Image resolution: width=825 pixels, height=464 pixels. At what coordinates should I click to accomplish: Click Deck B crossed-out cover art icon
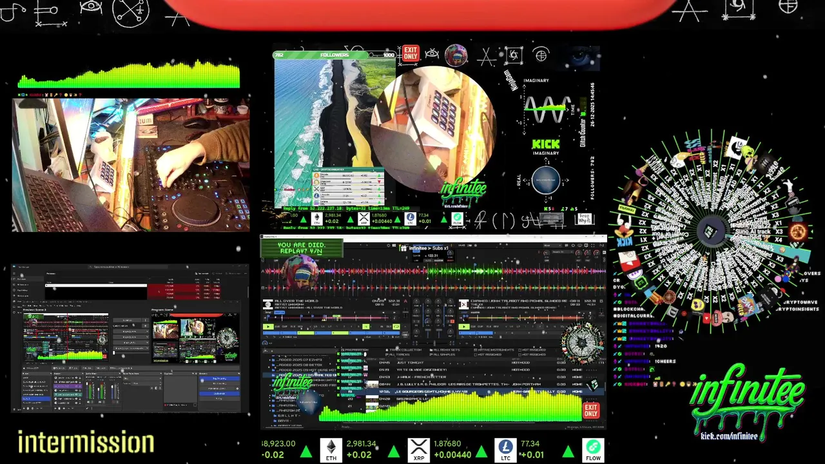coord(463,305)
